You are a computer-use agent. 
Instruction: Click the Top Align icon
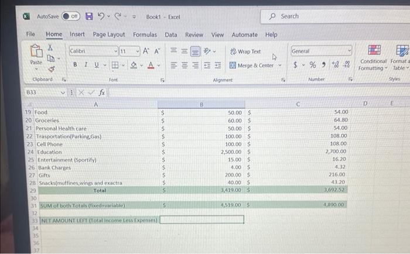(173, 50)
